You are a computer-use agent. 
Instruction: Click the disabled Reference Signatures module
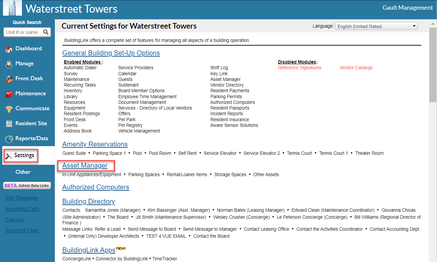click(x=300, y=68)
